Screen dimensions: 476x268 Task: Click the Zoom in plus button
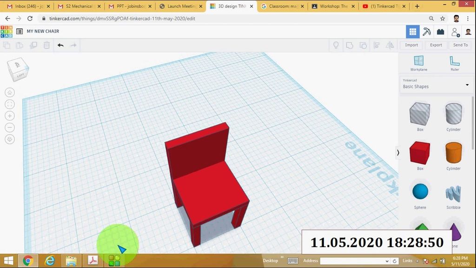pos(10,116)
